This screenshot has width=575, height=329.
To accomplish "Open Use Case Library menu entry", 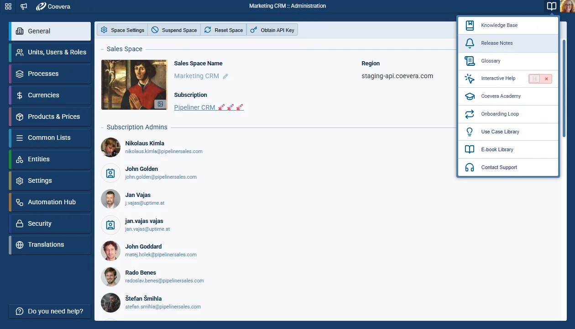I will pyautogui.click(x=508, y=132).
